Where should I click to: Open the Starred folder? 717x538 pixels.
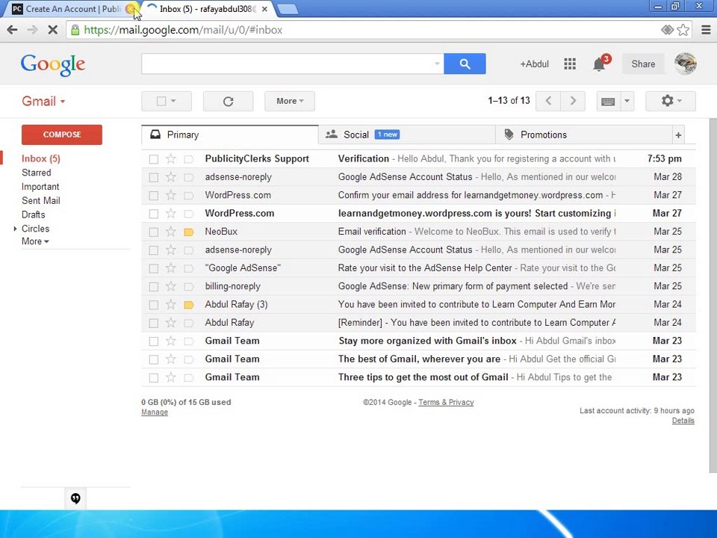tap(36, 173)
